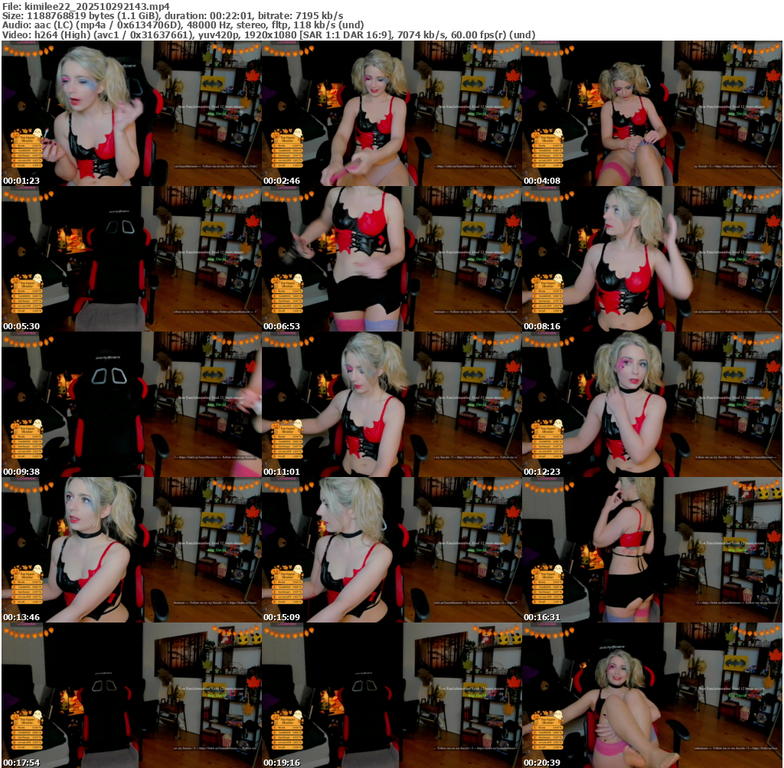The image size is (784, 768).
Task: Click the Video line starting h264 (High)
Action: tap(269, 34)
